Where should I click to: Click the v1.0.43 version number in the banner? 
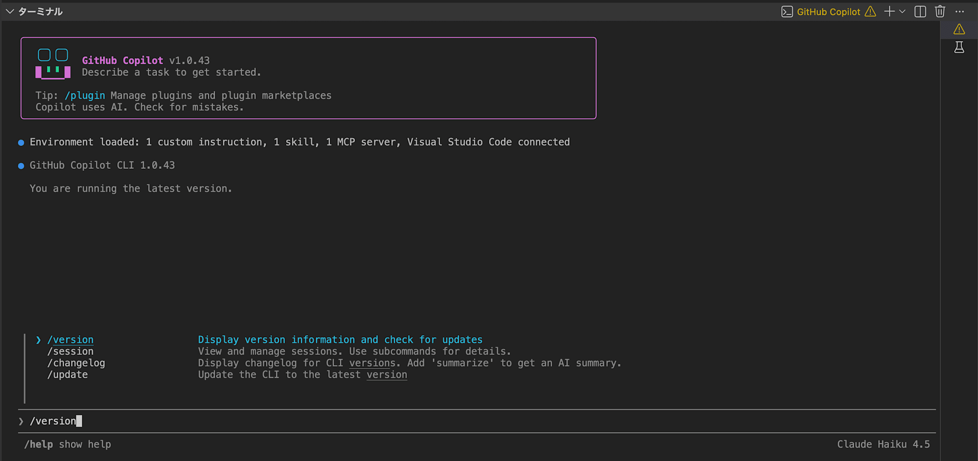pyautogui.click(x=189, y=60)
